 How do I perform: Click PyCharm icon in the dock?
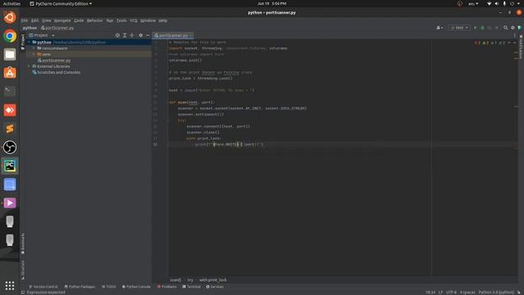[10, 166]
